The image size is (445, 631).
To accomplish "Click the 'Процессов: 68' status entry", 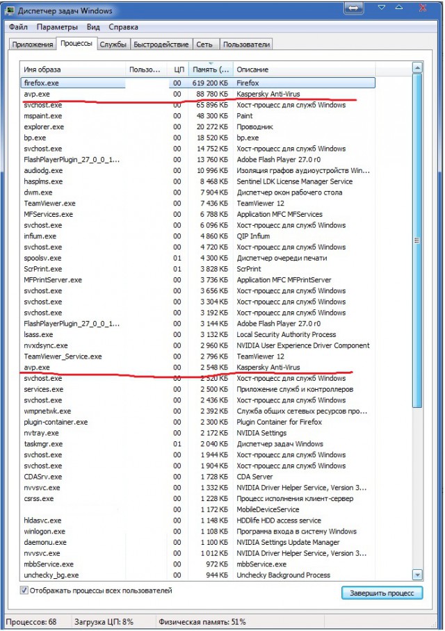I will pyautogui.click(x=31, y=622).
